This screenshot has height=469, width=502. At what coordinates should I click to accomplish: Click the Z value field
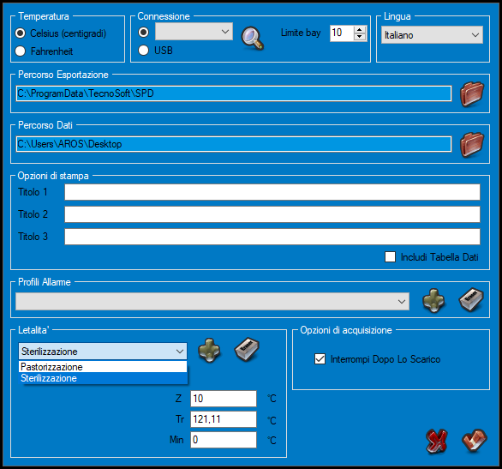click(224, 399)
